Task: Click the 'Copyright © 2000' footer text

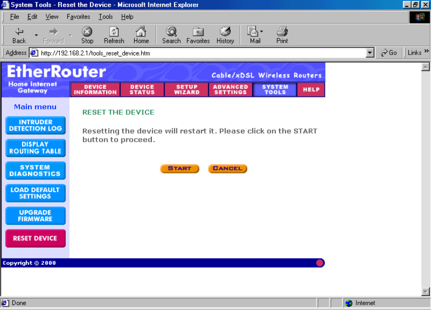Action: click(x=29, y=263)
